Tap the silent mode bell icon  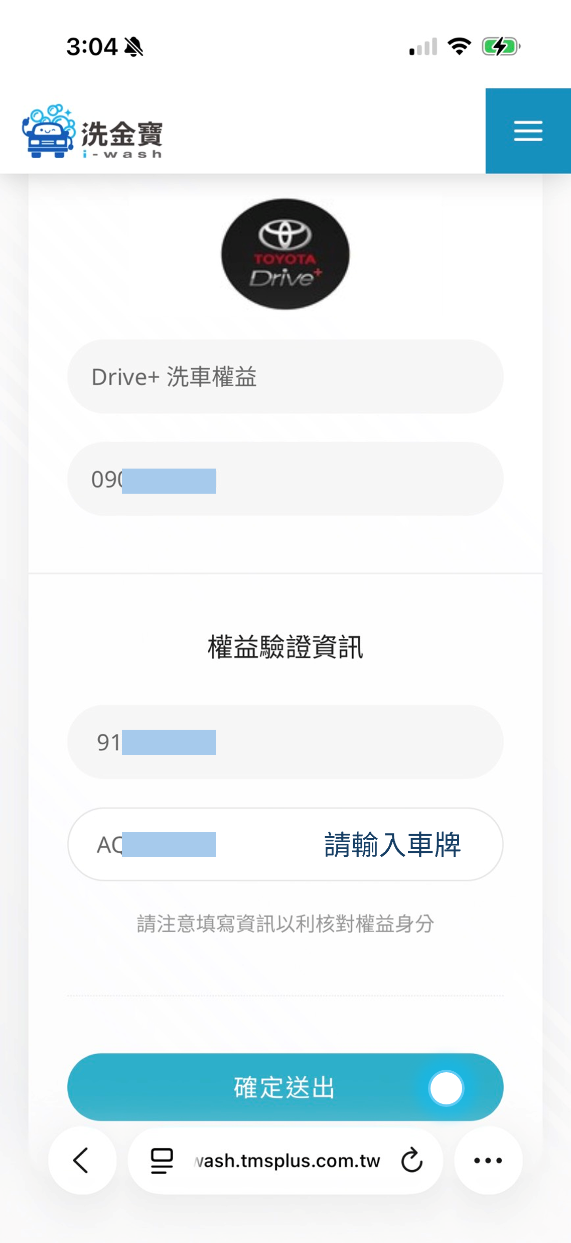point(134,47)
